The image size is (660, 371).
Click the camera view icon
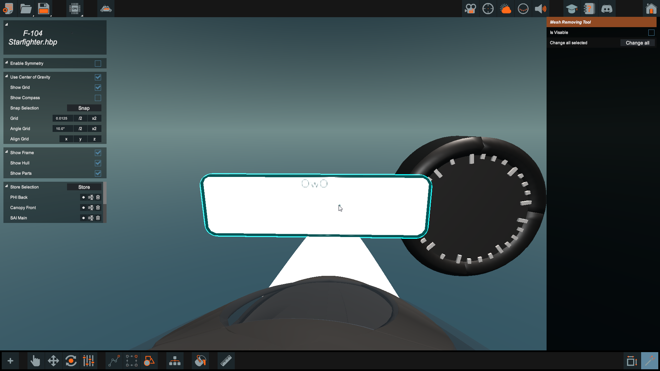(470, 9)
